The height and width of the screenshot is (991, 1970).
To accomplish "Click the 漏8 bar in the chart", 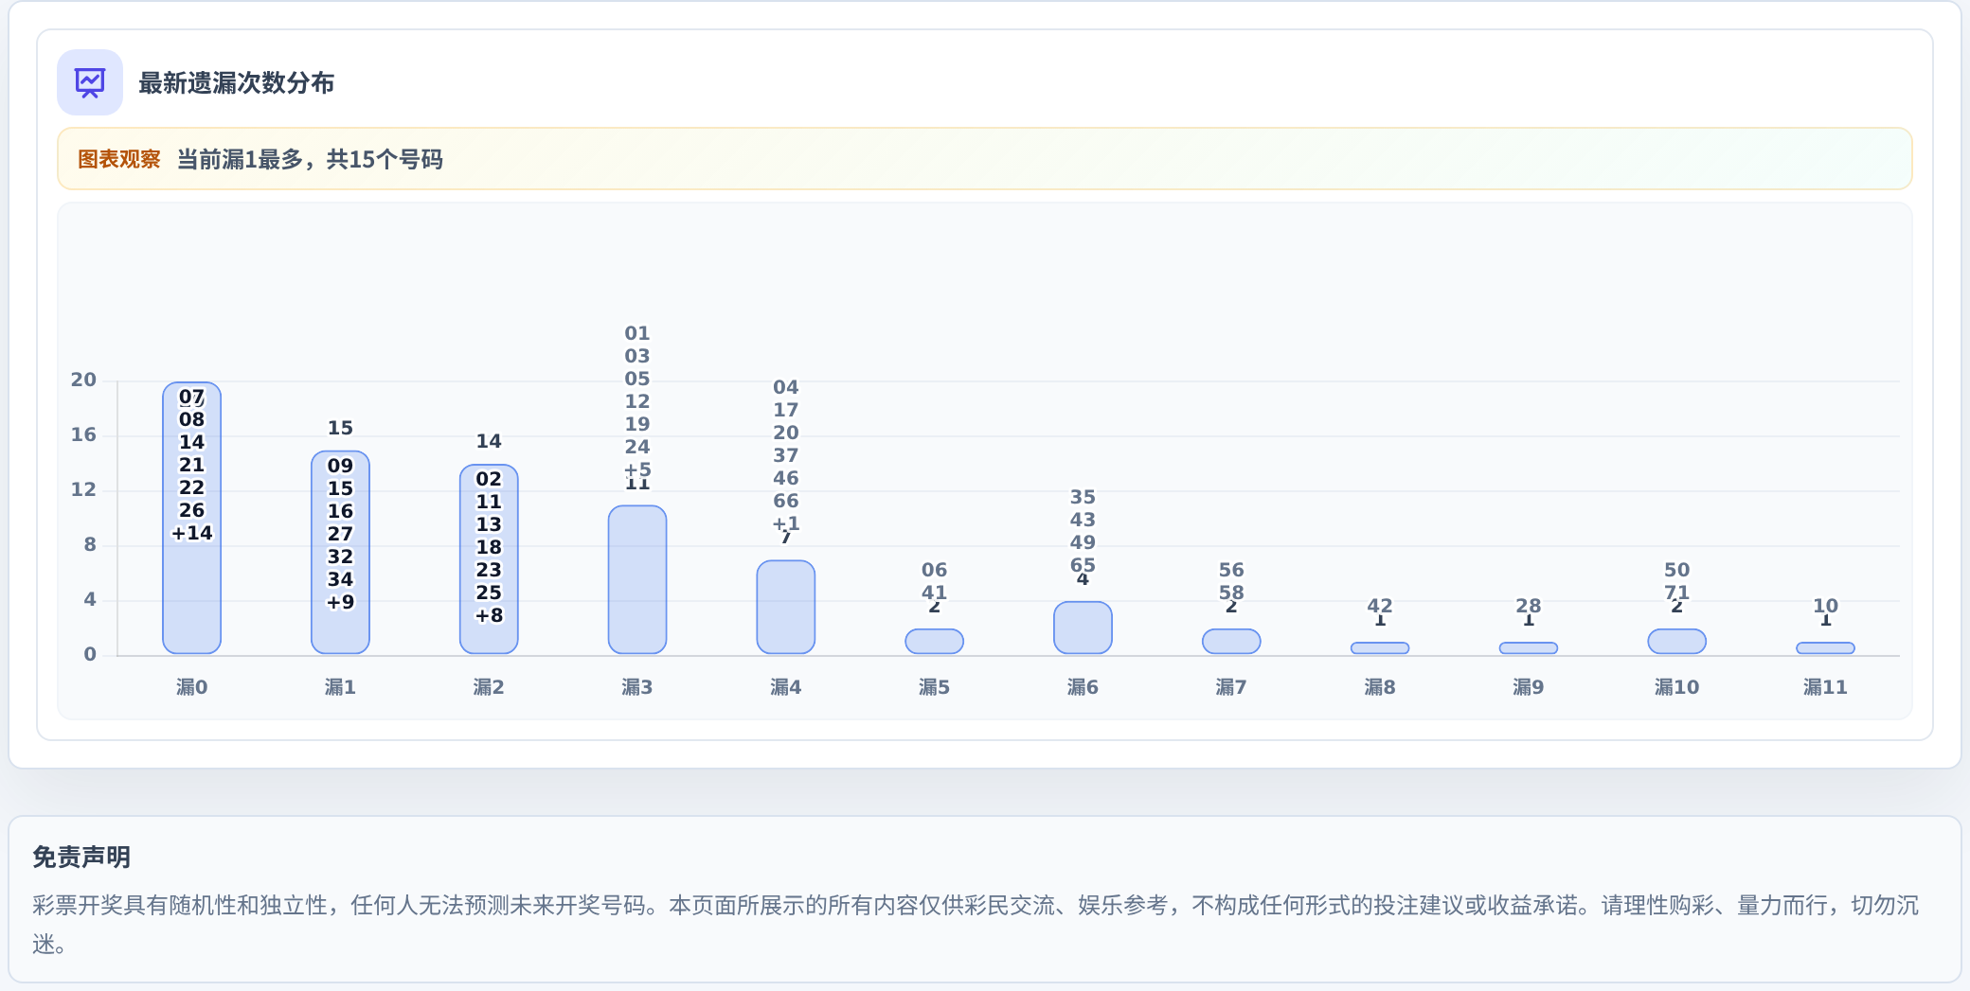I will tap(1380, 648).
